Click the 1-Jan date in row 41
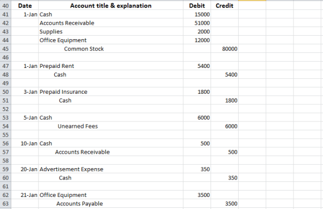 point(25,14)
